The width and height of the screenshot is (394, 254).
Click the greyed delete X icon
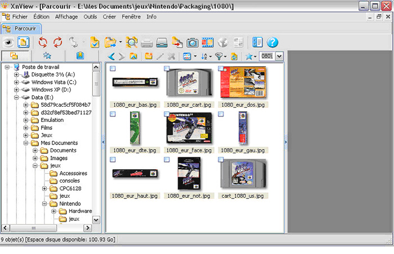point(172,56)
